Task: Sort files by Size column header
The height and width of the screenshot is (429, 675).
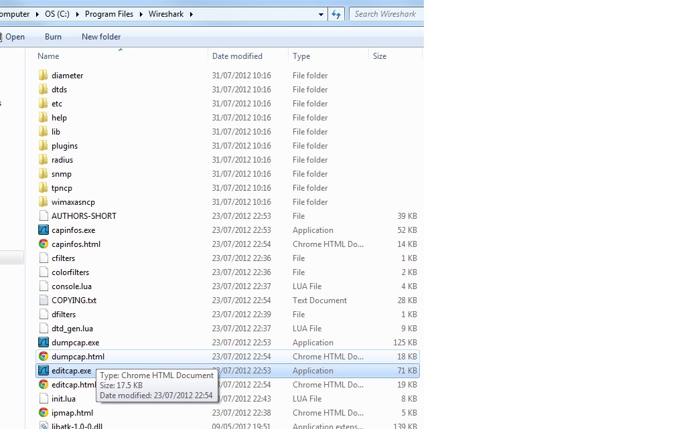Action: (x=380, y=56)
